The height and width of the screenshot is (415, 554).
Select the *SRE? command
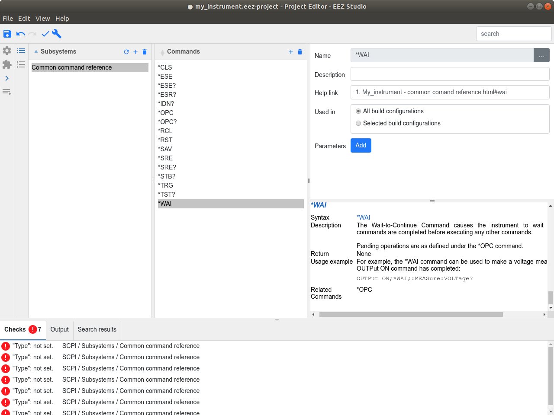[231, 167]
